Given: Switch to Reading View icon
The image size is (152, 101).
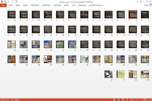Looking at the screenshot, I should pos(123,100).
